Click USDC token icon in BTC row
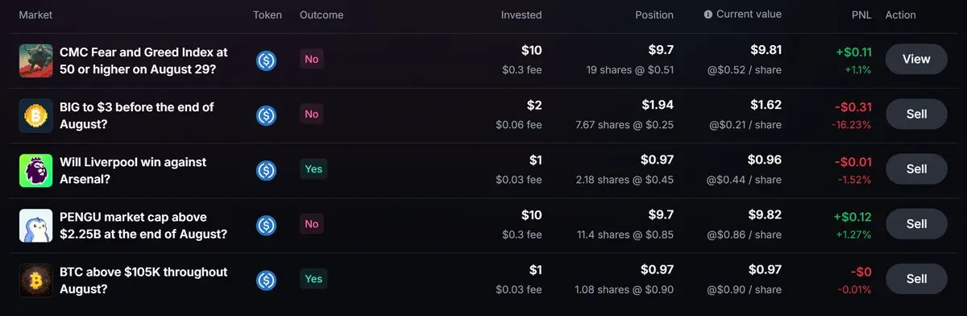Image resolution: width=967 pixels, height=316 pixels. pos(267,280)
